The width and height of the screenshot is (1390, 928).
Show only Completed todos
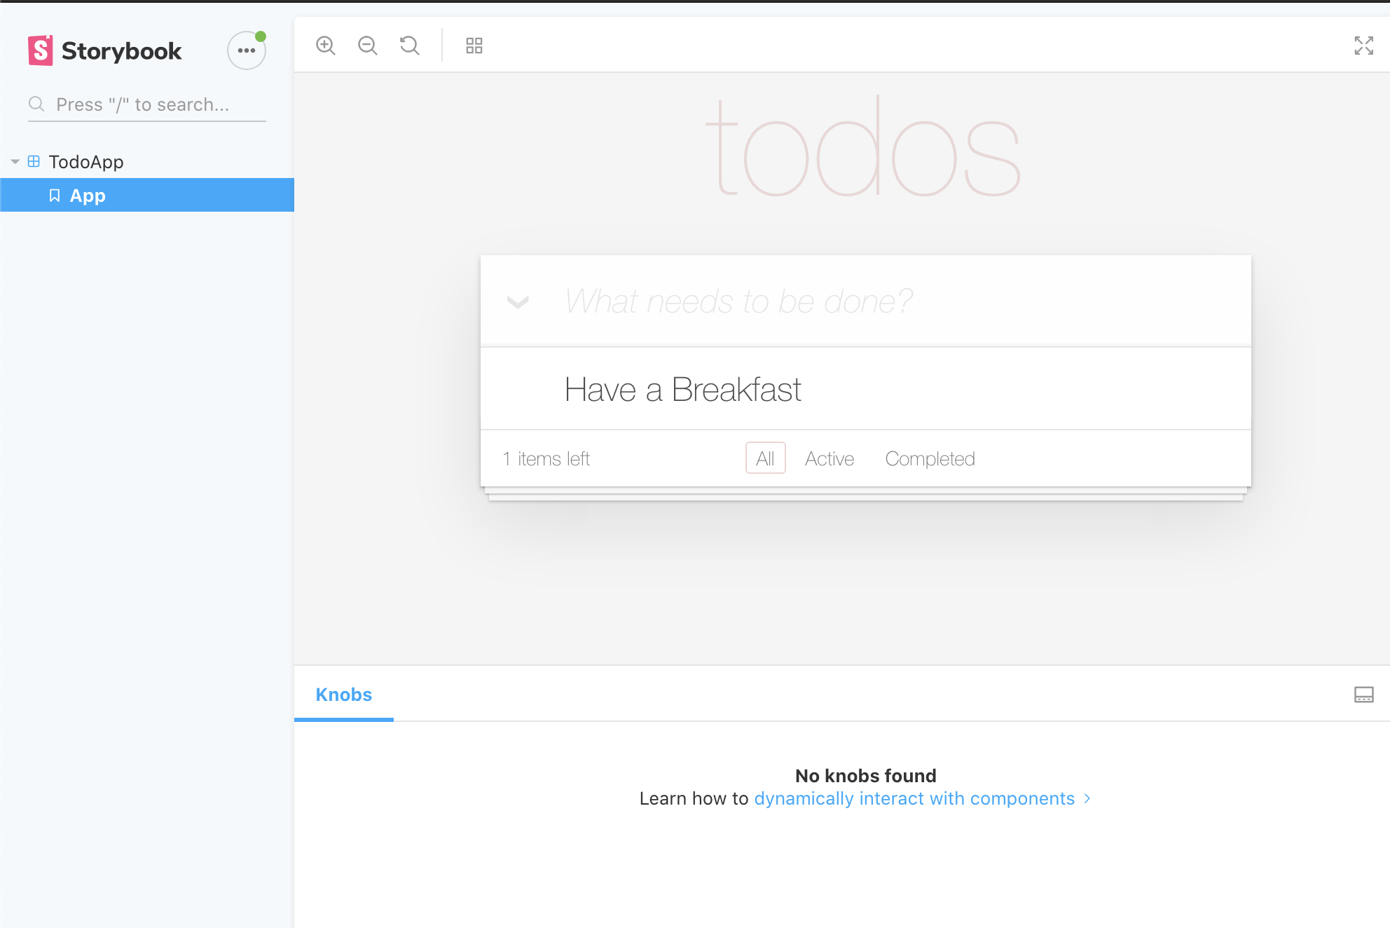point(930,458)
